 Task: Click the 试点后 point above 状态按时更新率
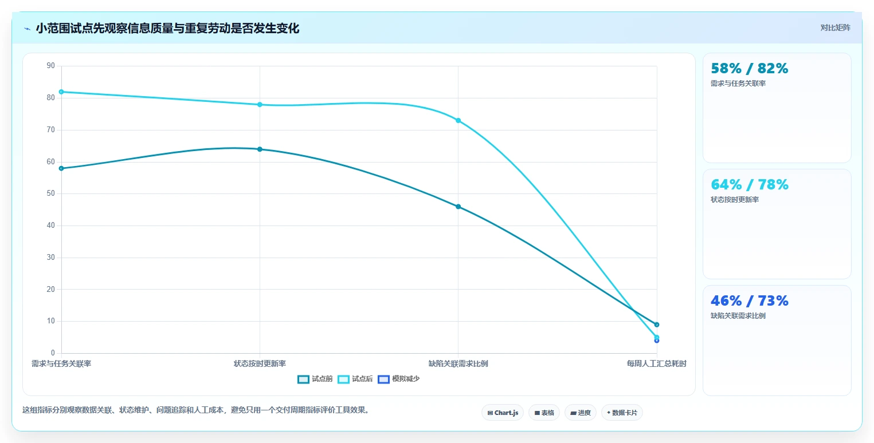click(x=260, y=105)
